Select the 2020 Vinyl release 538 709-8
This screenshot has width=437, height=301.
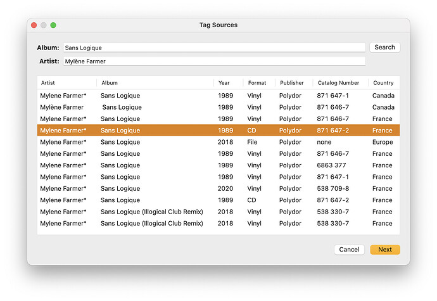[218, 189]
